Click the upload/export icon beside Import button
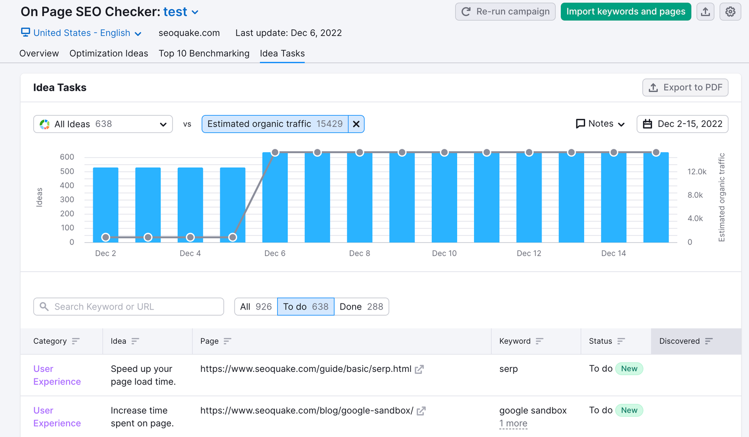 705,12
